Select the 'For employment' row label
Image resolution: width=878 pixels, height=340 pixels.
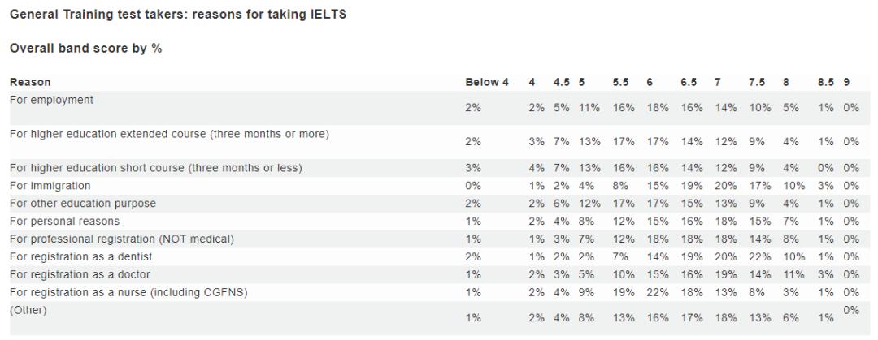coord(51,100)
